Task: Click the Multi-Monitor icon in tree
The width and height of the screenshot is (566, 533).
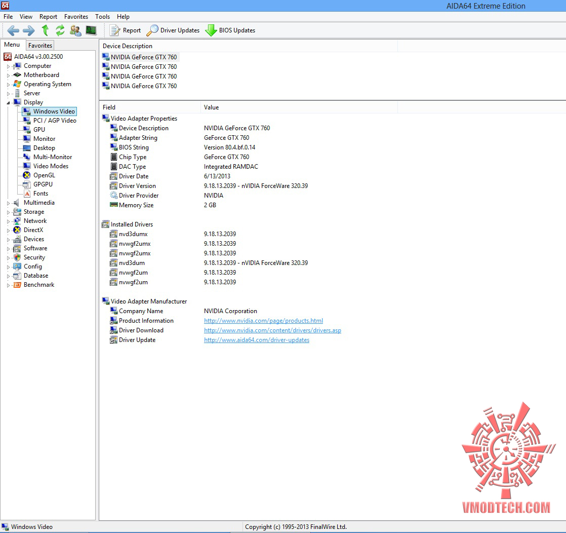Action: (x=27, y=157)
